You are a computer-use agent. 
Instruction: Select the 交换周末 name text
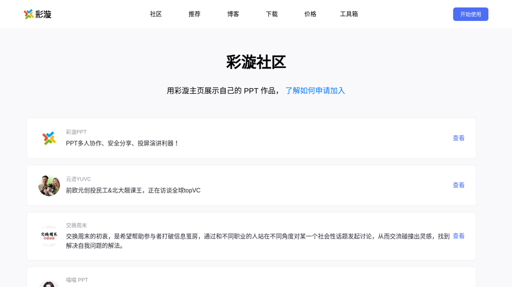click(x=76, y=225)
